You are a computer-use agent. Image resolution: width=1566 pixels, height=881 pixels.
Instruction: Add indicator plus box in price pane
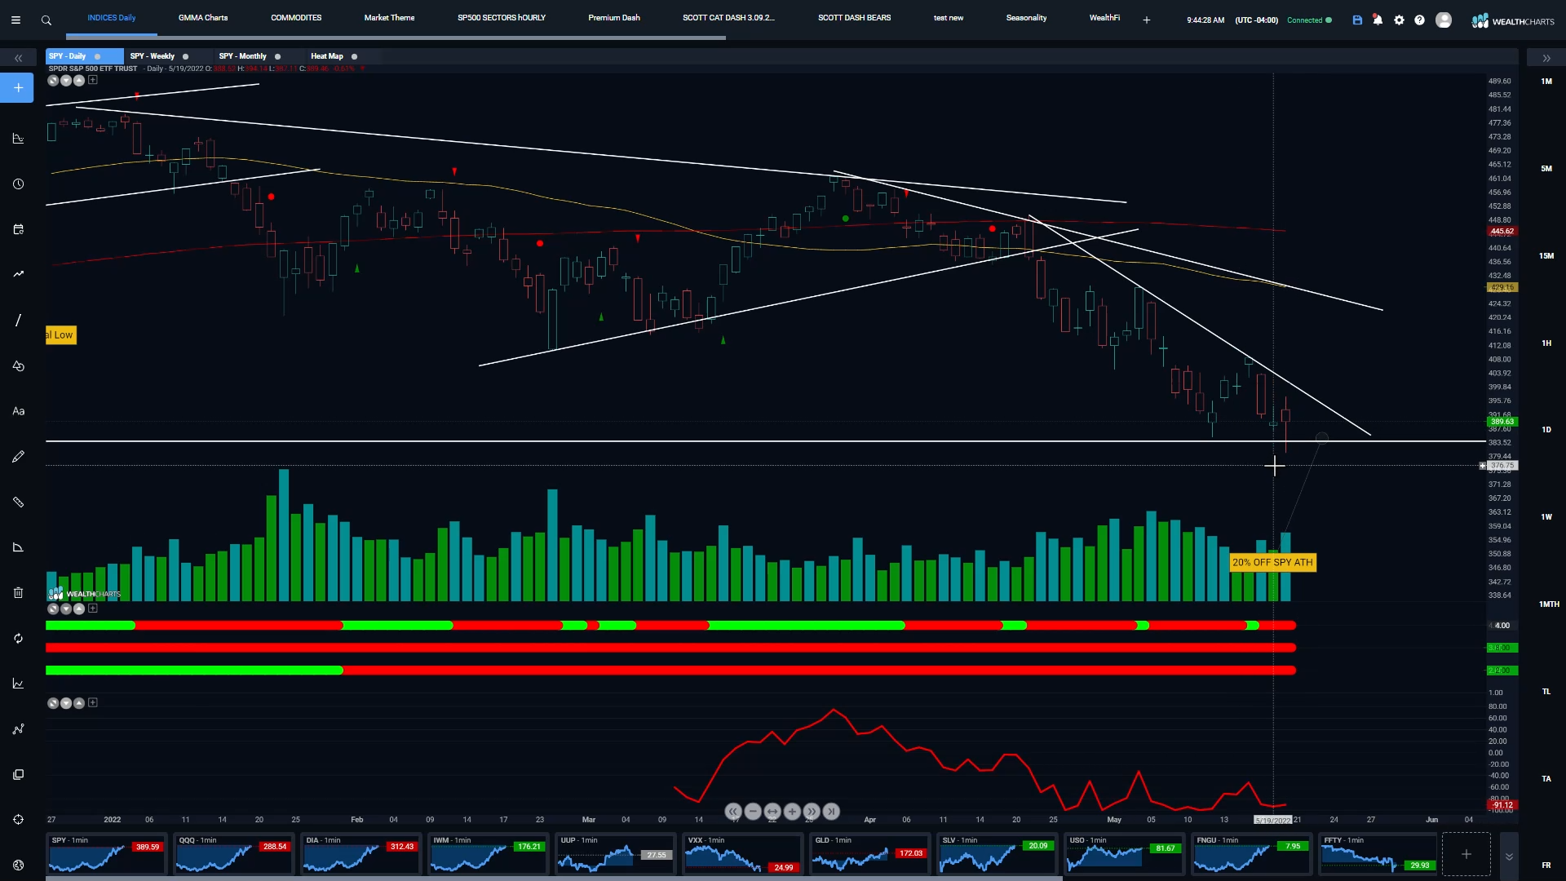pyautogui.click(x=93, y=80)
